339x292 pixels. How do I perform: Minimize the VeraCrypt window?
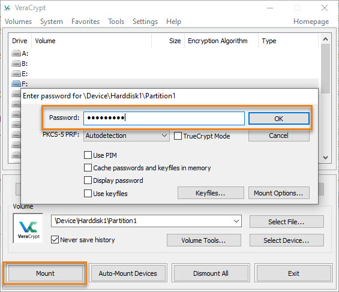click(270, 8)
